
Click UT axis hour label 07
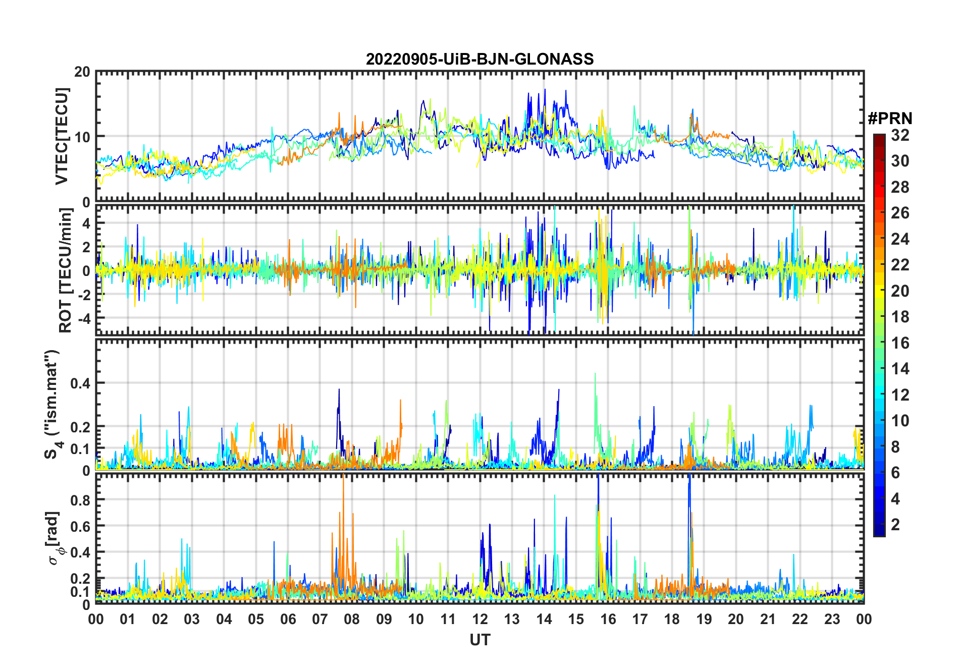(x=320, y=619)
